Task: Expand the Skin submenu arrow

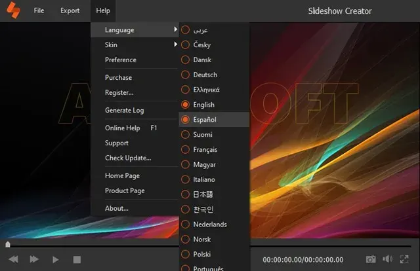Action: click(175, 44)
